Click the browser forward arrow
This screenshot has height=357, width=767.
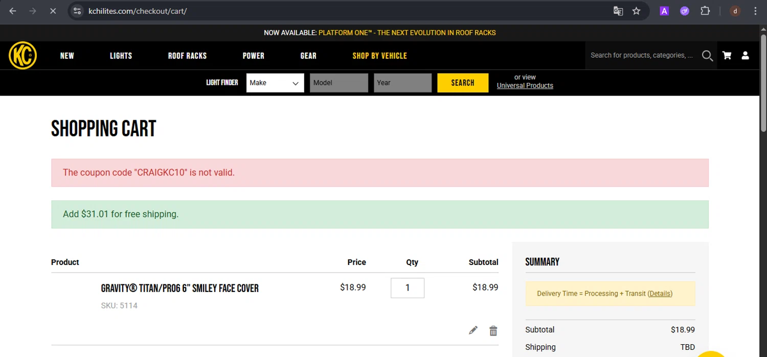33,11
